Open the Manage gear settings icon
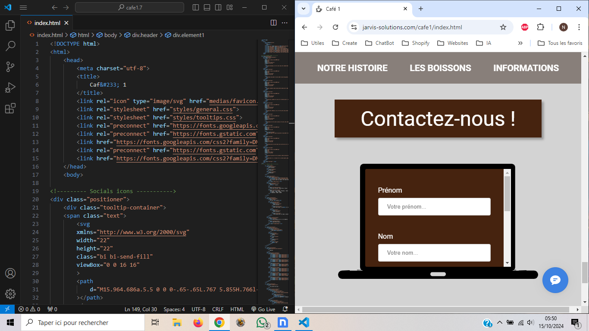The width and height of the screenshot is (589, 331). tap(10, 294)
